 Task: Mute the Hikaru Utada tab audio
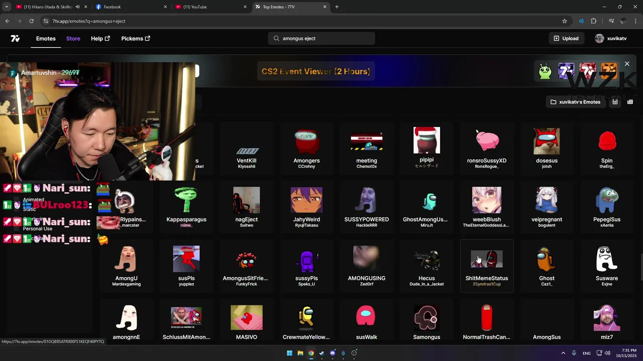[77, 7]
